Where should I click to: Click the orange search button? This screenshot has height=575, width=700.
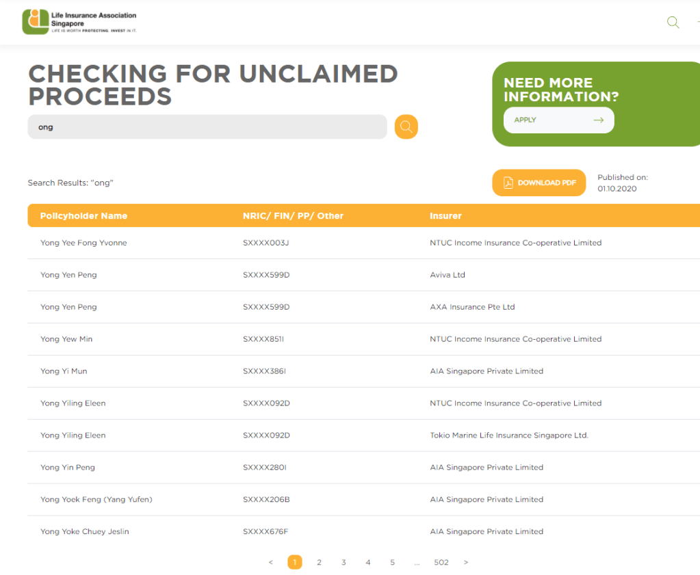(x=406, y=126)
